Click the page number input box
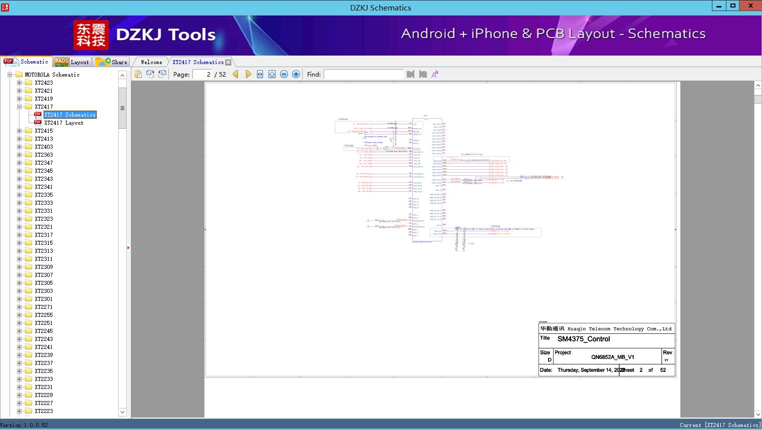 (x=202, y=74)
